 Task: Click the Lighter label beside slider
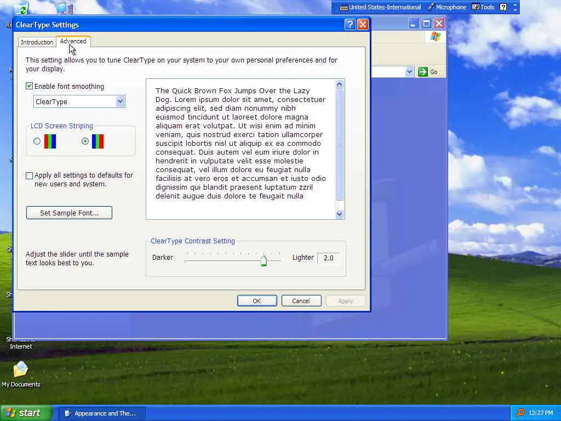tap(302, 258)
